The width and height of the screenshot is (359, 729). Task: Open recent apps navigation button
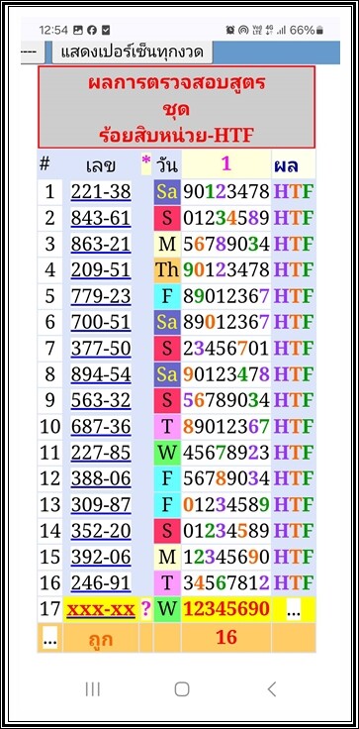92,689
